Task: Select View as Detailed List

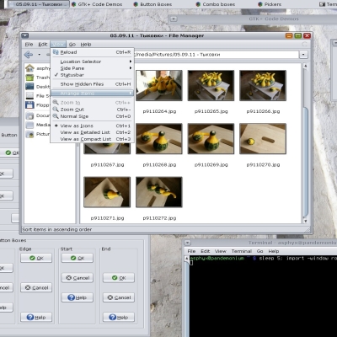Action: 92,132
